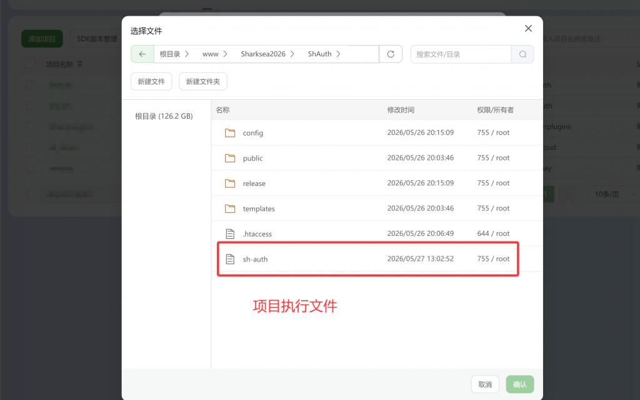
Task: Open the 10条/页 page size dropdown
Action: (614, 194)
